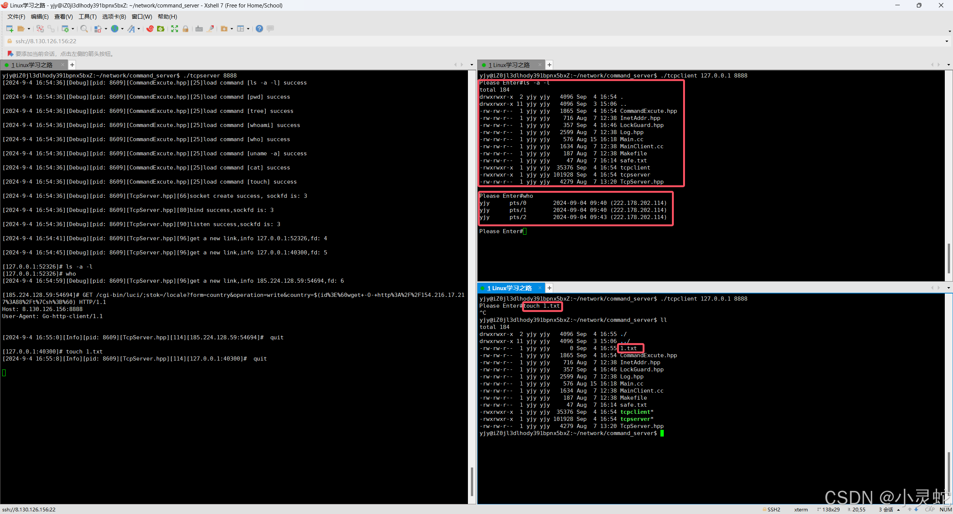Open the top-right pane's tab list dropdown

pos(949,65)
